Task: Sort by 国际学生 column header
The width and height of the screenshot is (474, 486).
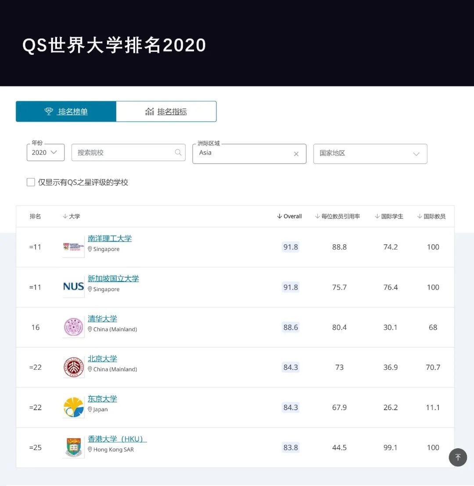Action: pyautogui.click(x=389, y=216)
